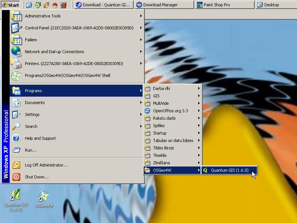Image resolution: width=297 pixels, height=223 pixels.
Task: Click the Programs folder icon
Action: coord(16,91)
